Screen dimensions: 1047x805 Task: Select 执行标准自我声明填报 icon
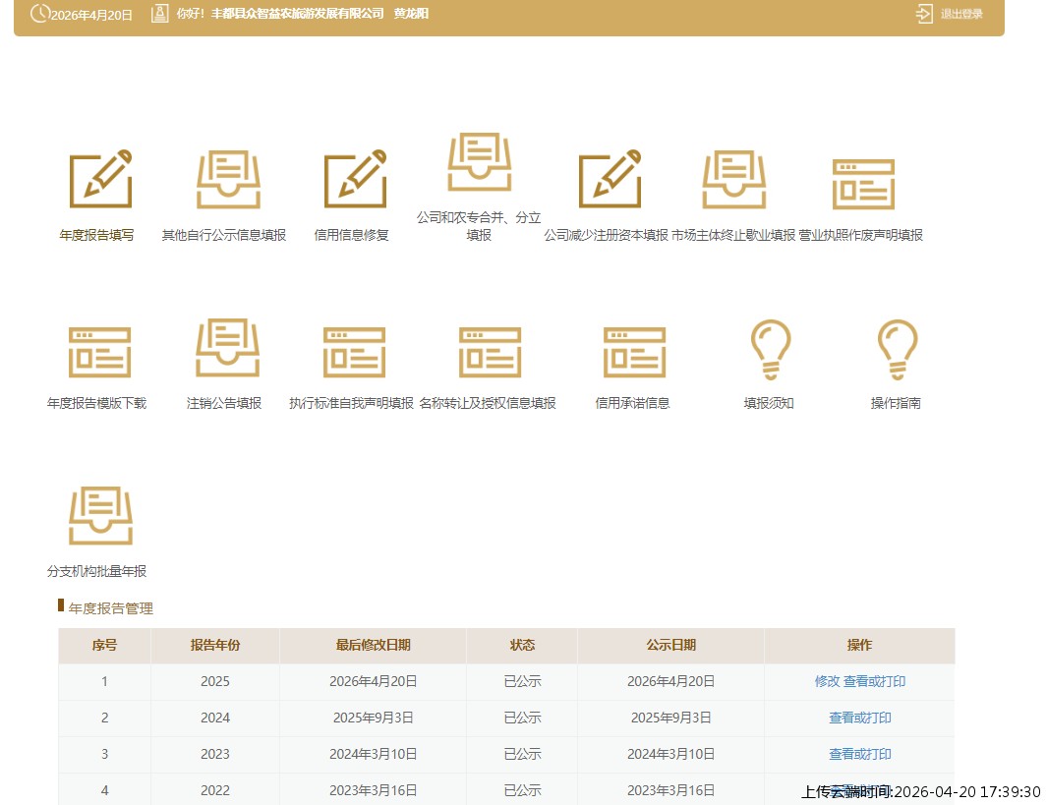tap(354, 351)
